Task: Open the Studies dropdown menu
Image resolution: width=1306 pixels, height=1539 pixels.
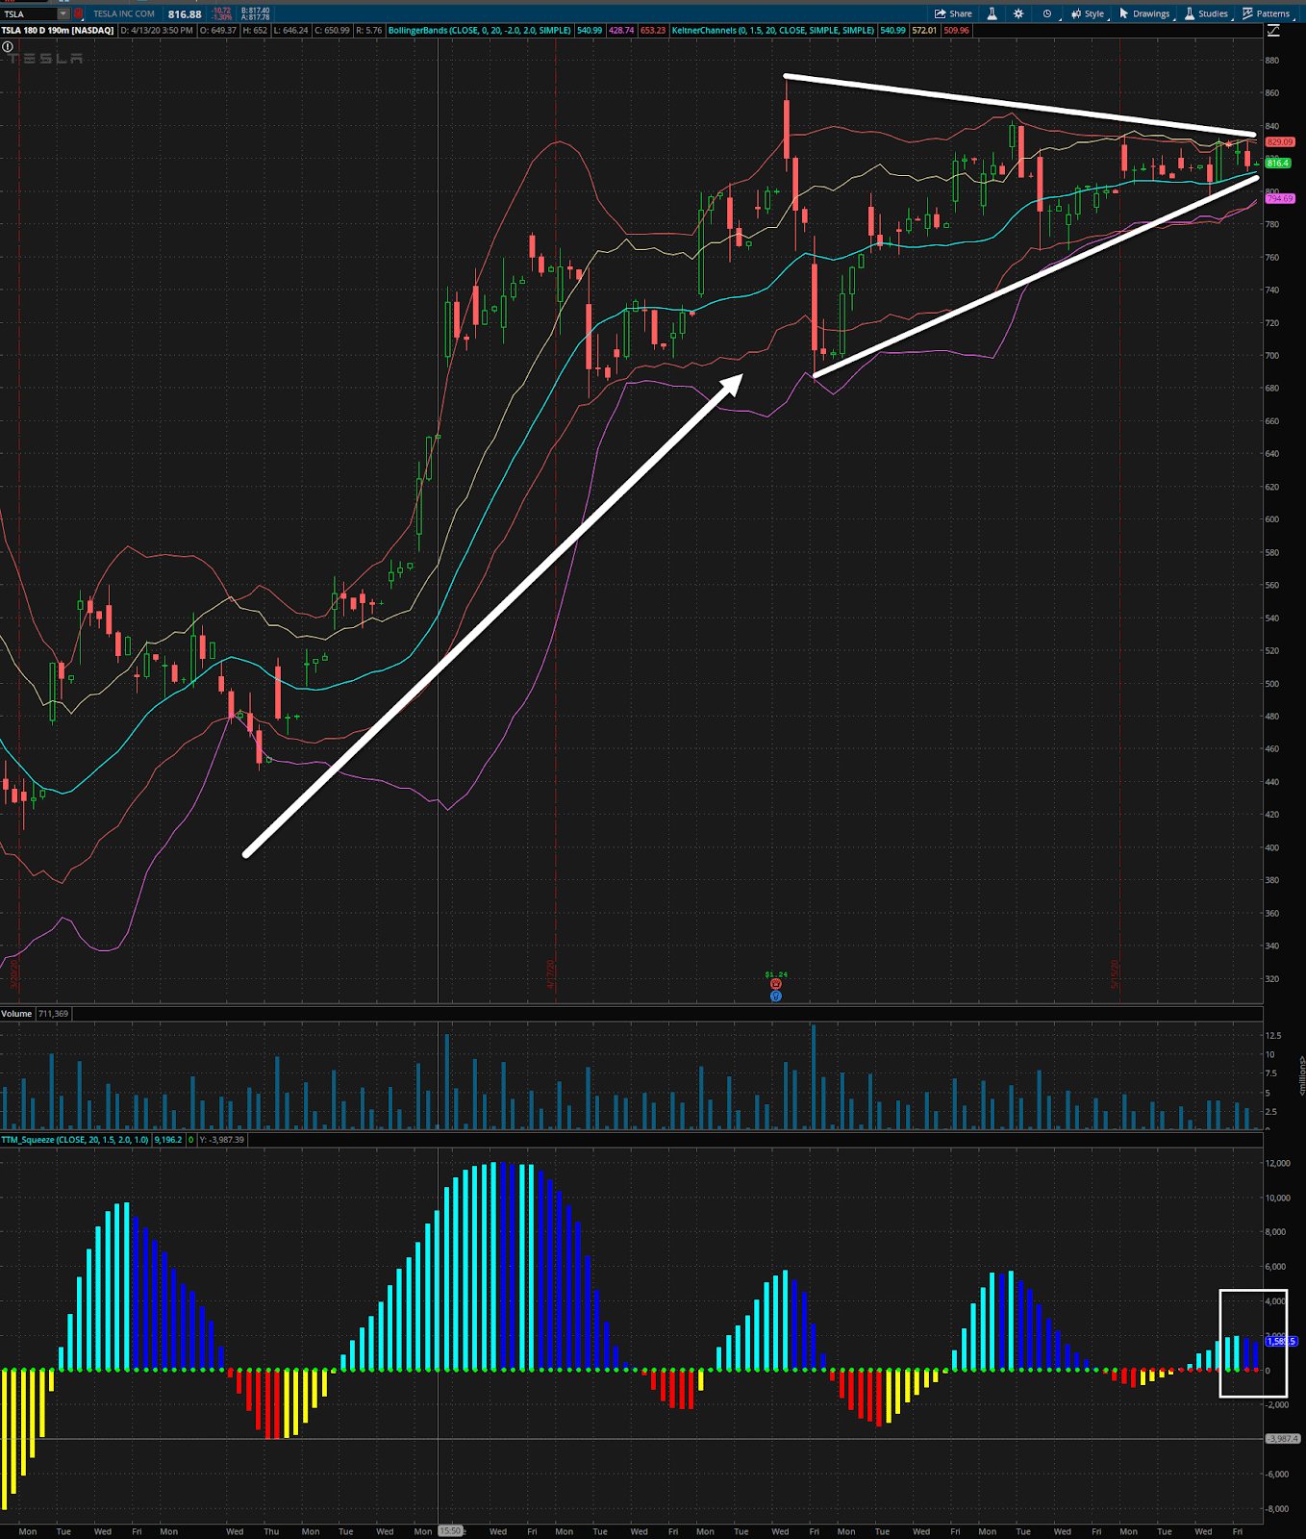Action: [x=1206, y=13]
